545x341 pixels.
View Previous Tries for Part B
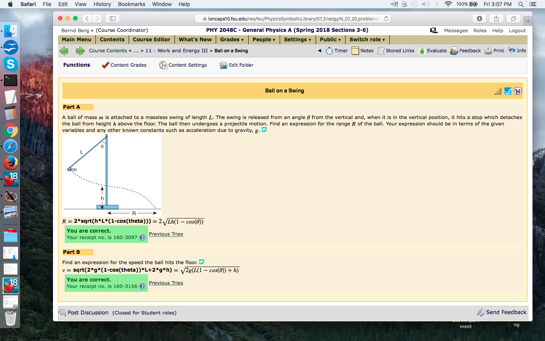tap(166, 283)
